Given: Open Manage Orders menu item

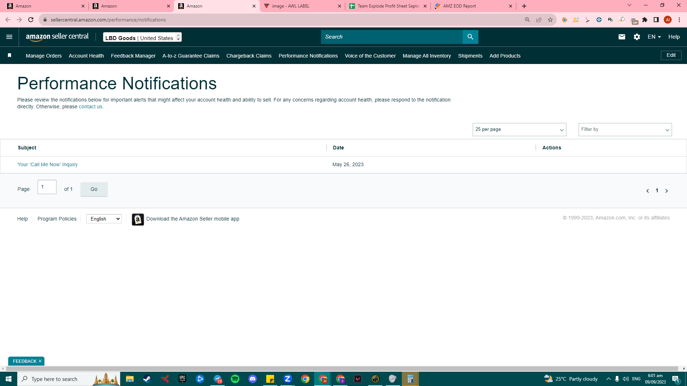Looking at the screenshot, I should point(44,56).
